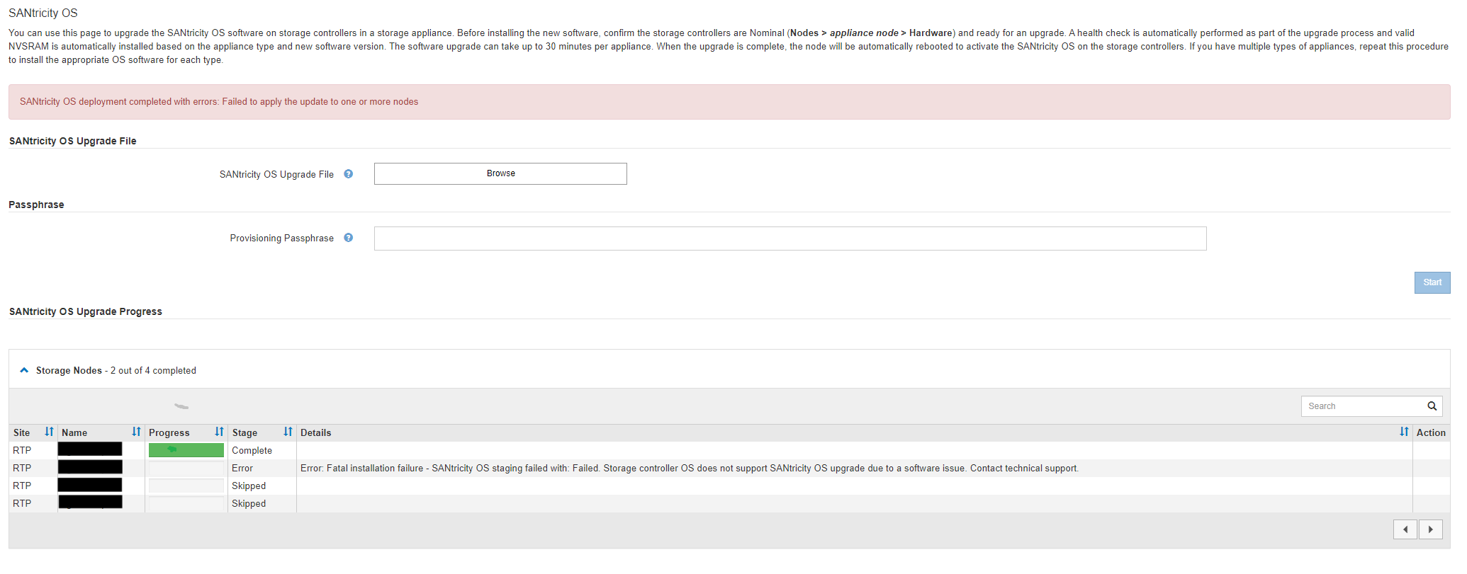Click help icon beside SANtricity OS Upgrade File
The width and height of the screenshot is (1467, 574).
pyautogui.click(x=348, y=174)
